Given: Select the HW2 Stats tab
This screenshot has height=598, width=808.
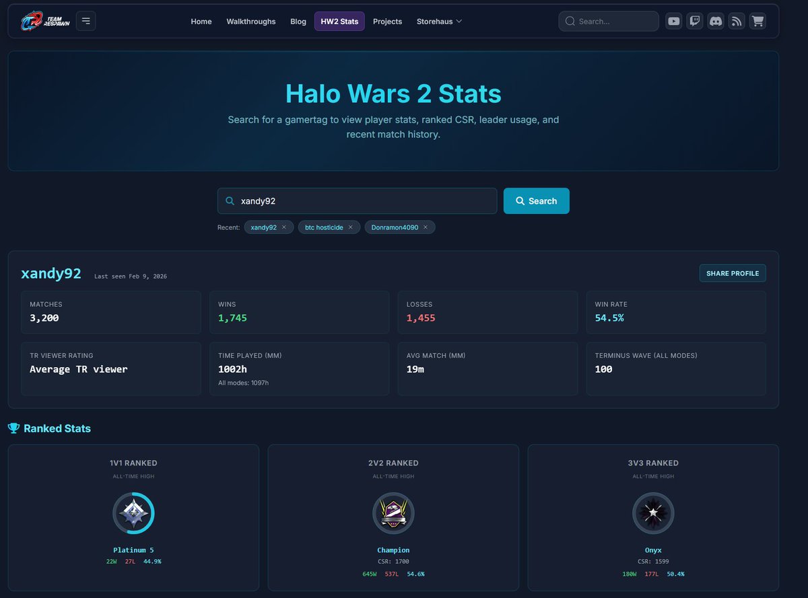Looking at the screenshot, I should click(x=339, y=22).
